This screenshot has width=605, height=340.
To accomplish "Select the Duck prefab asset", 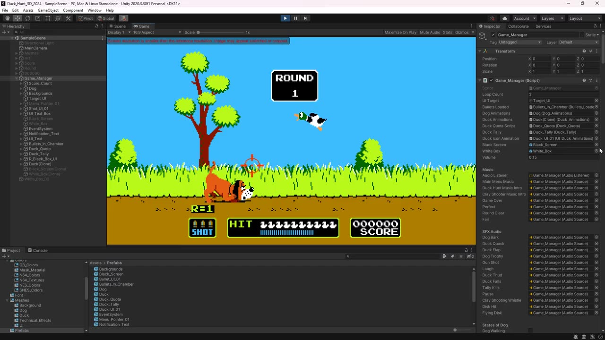I will click(x=104, y=294).
